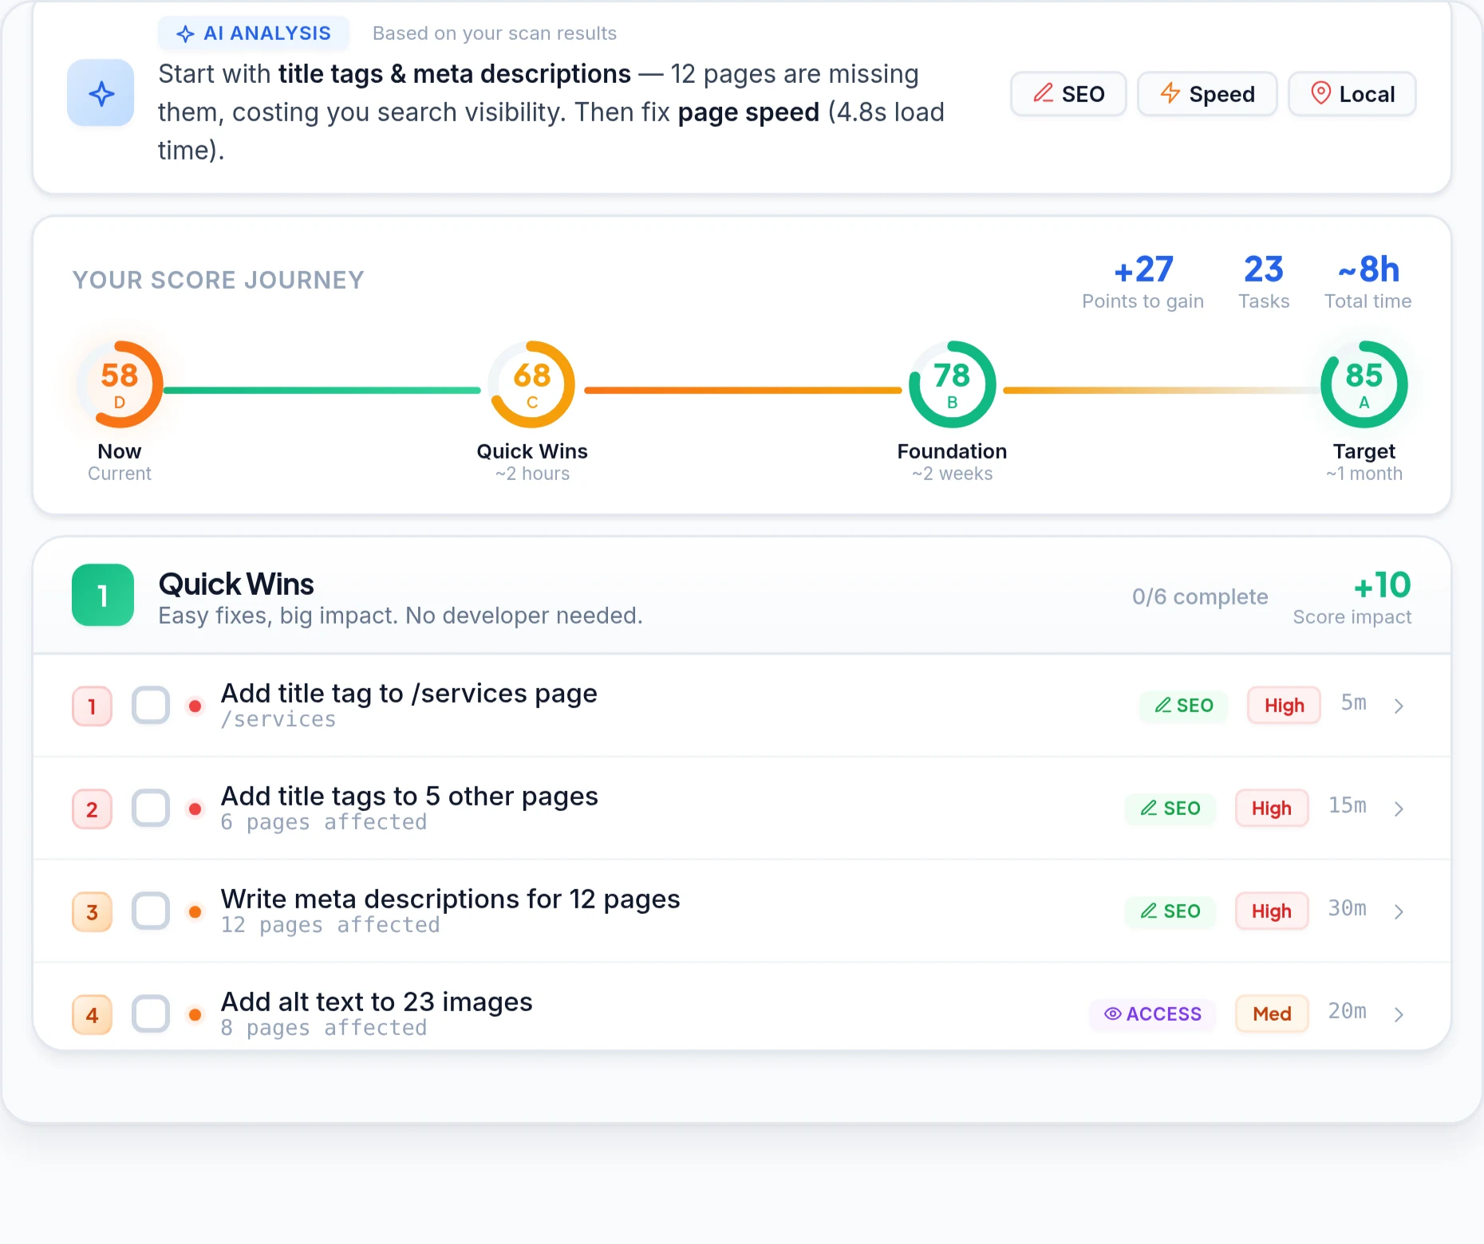Click SEO tag on 5 other pages row

click(1170, 809)
